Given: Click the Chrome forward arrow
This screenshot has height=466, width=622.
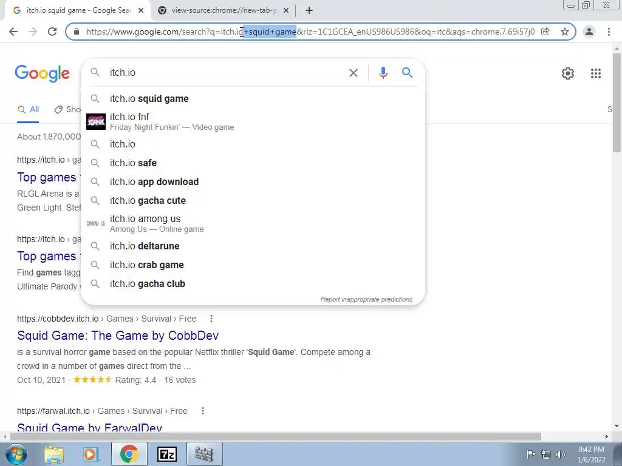Looking at the screenshot, I should pos(33,32).
